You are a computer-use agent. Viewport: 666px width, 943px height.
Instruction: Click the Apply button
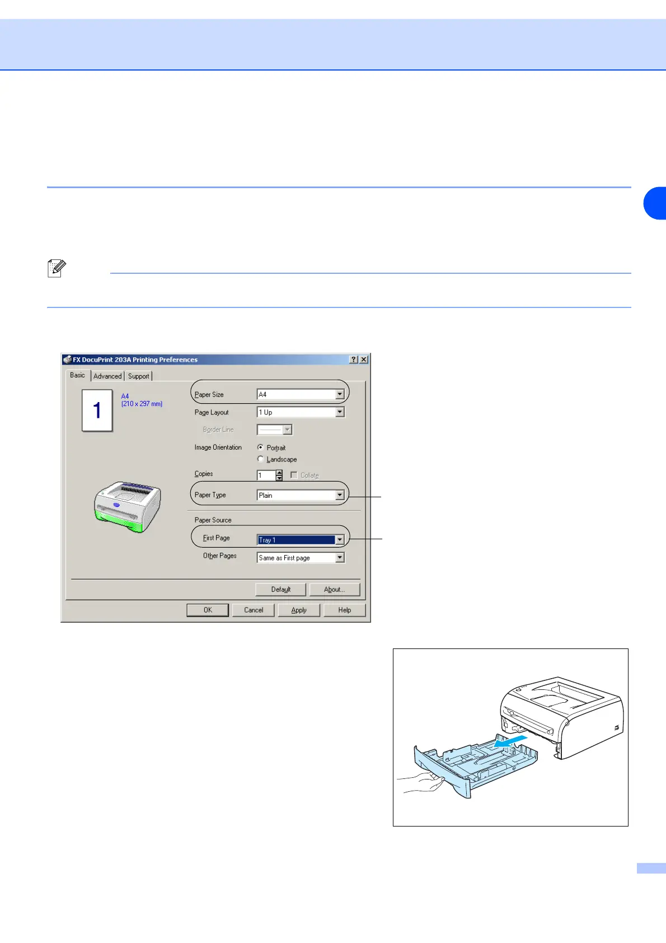point(299,610)
